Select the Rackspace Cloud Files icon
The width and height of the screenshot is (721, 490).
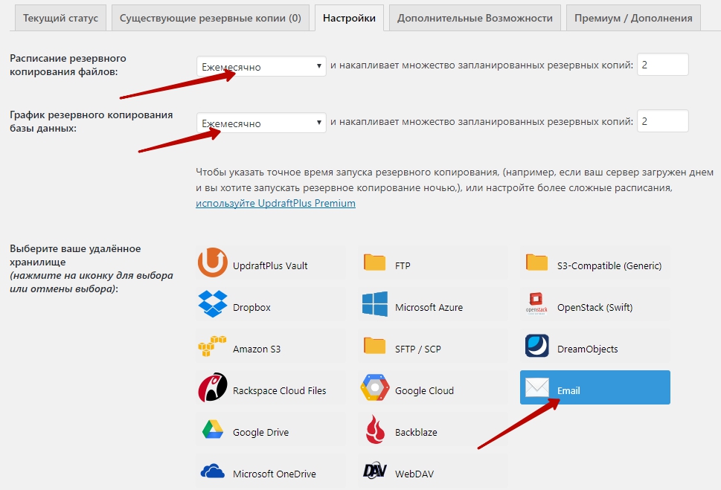click(x=213, y=387)
